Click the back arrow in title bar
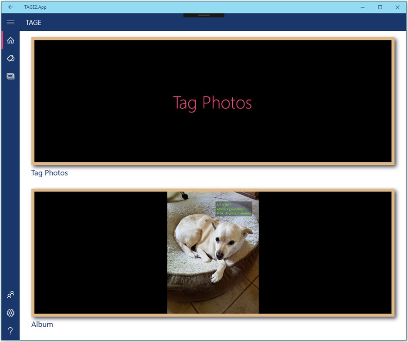This screenshot has height=342, width=408. pos(10,7)
